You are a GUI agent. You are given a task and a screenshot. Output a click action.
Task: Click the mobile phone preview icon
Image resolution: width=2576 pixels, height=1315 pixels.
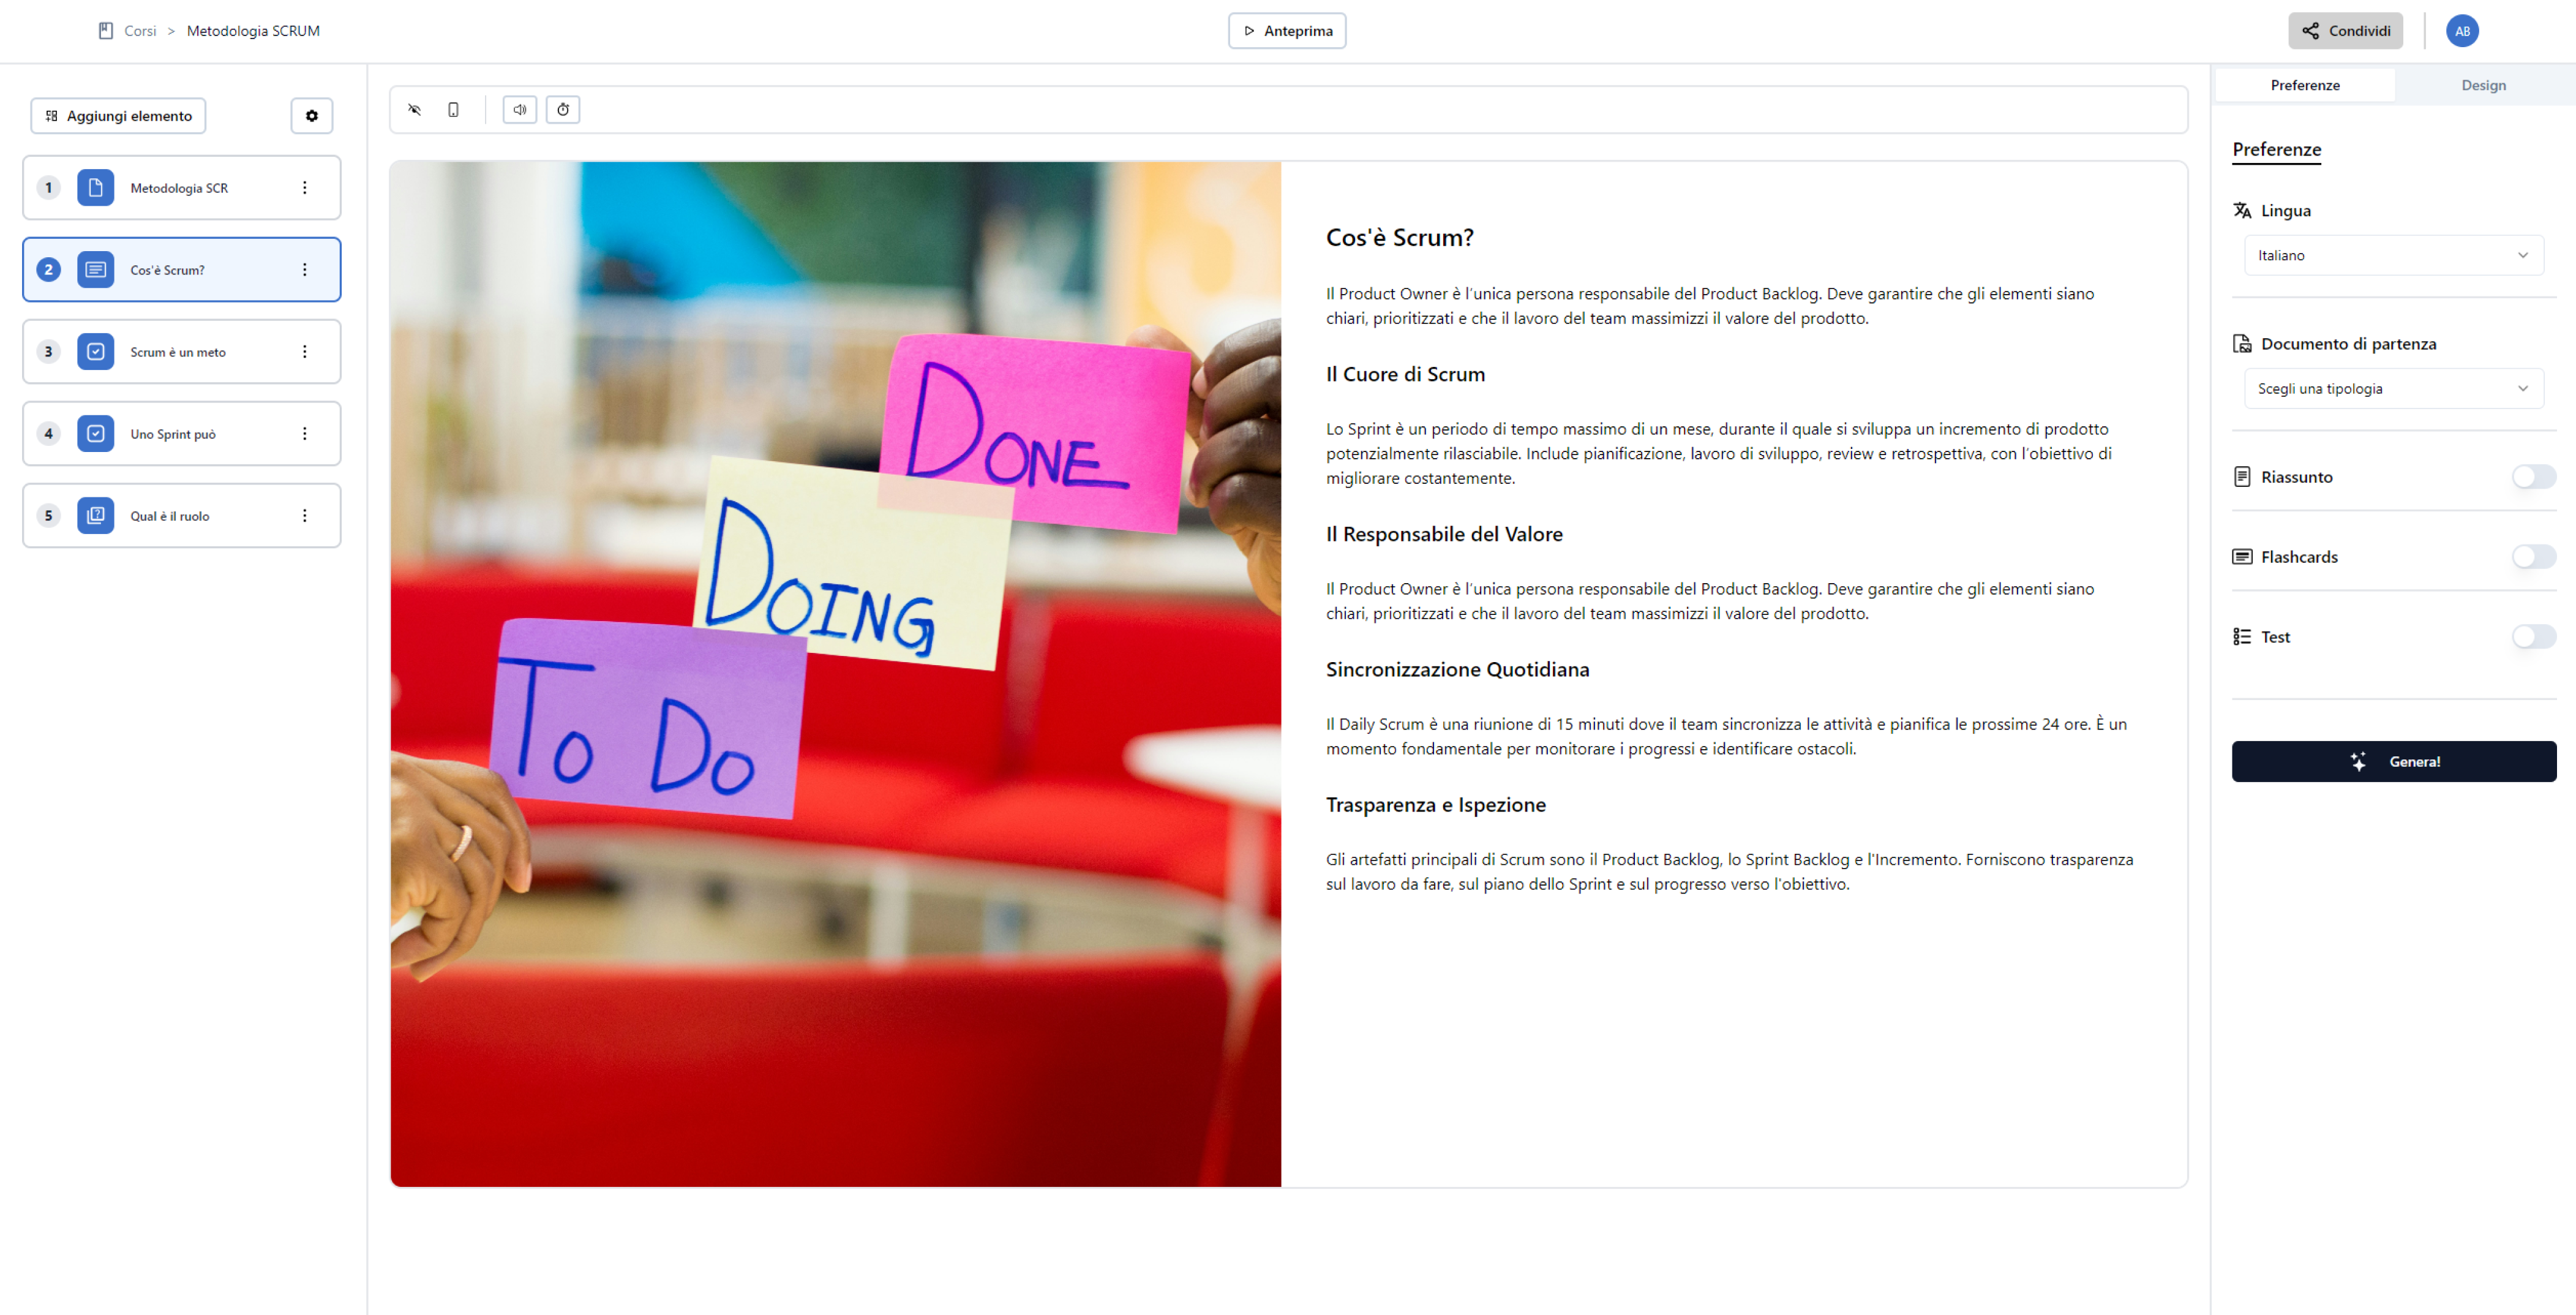pyautogui.click(x=453, y=110)
